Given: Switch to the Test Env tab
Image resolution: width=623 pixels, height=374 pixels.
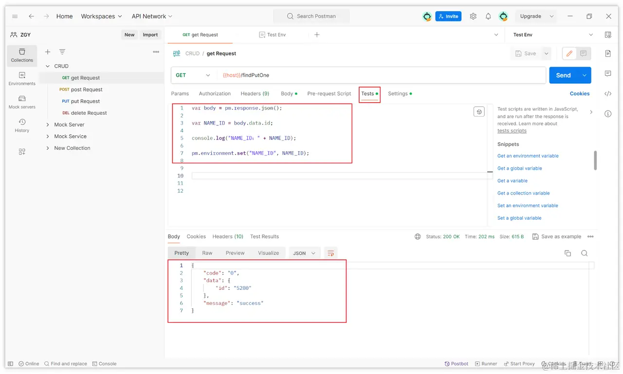Looking at the screenshot, I should [x=272, y=35].
